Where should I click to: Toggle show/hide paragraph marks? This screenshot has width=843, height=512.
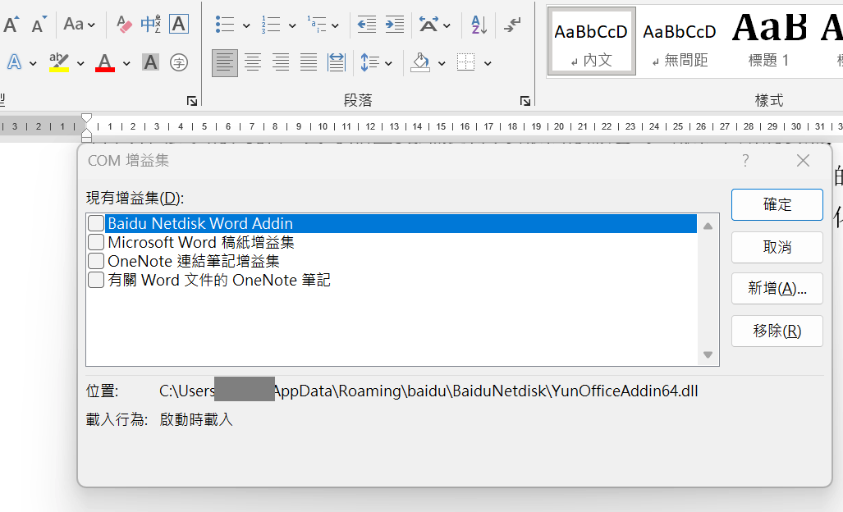pyautogui.click(x=512, y=24)
